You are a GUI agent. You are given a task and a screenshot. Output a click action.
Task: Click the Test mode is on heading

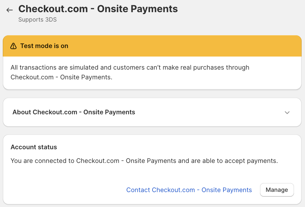tap(44, 46)
